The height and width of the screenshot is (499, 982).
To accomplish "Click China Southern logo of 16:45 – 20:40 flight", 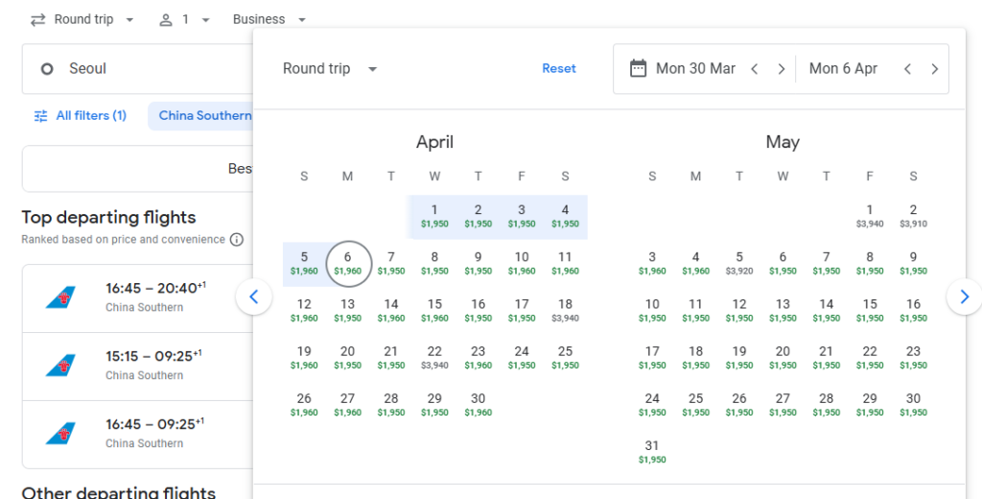I will click(x=60, y=297).
